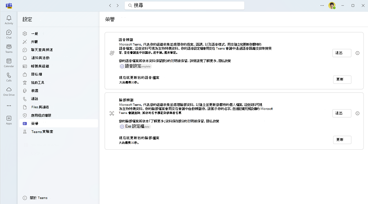The height and width of the screenshot is (204, 368).
Task: Click 現在就更新我的語音檔案 text
Action: pos(139,78)
